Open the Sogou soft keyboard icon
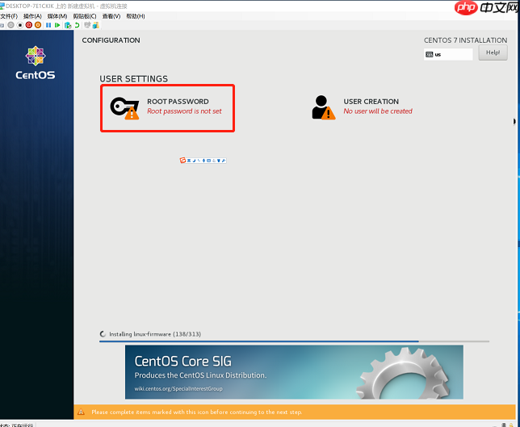Screen dimensions: 520x427 tap(208, 161)
